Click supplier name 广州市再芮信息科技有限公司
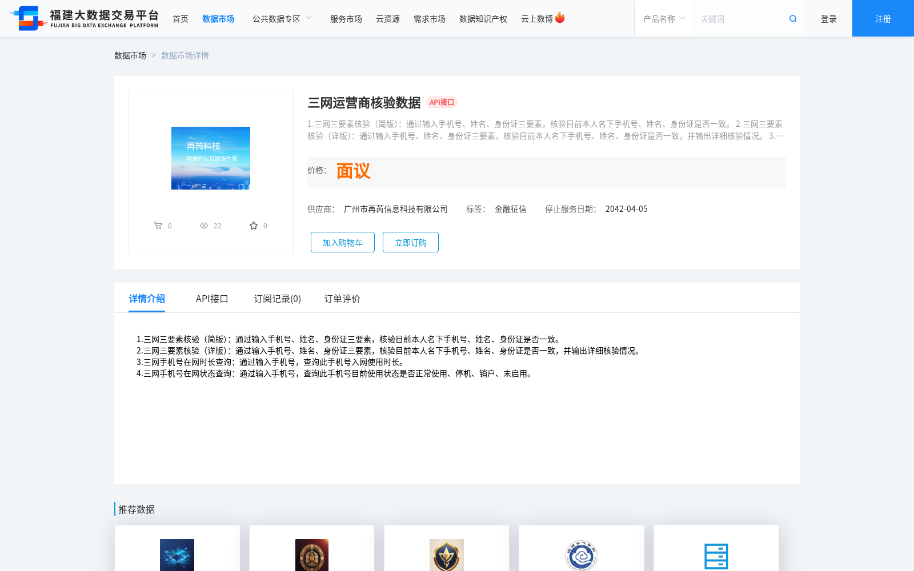 [x=396, y=209]
